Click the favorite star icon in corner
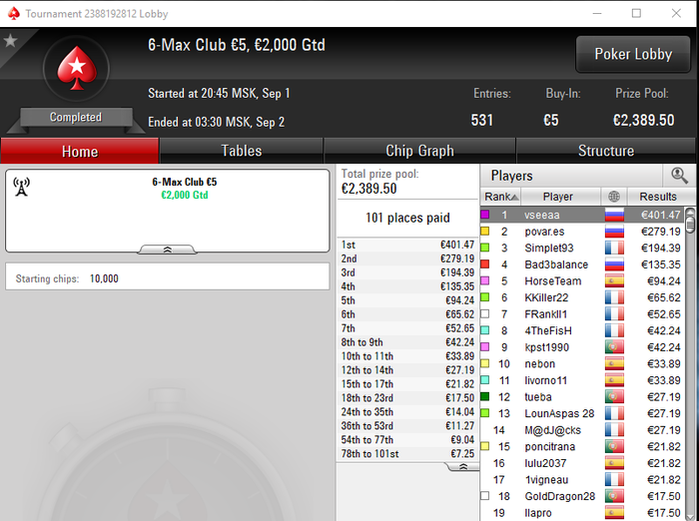The height and width of the screenshot is (521, 699). coord(10,41)
